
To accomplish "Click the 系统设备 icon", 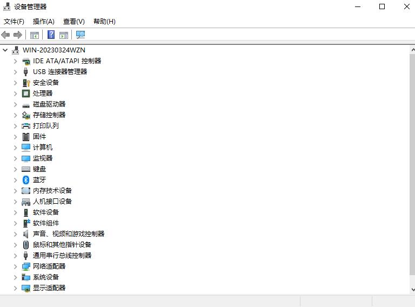I will pyautogui.click(x=26, y=277).
